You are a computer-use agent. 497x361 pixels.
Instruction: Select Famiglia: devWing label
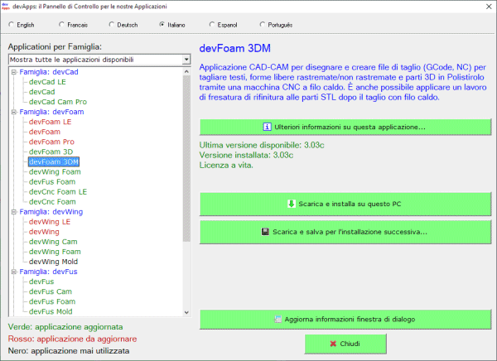[x=51, y=212]
